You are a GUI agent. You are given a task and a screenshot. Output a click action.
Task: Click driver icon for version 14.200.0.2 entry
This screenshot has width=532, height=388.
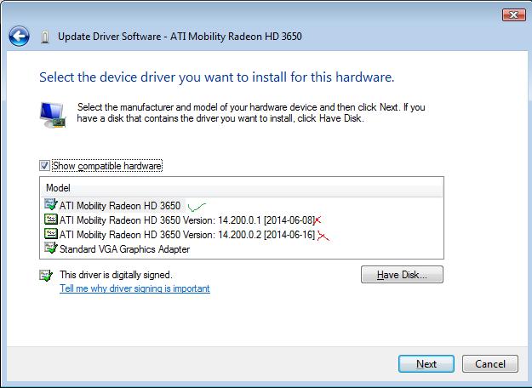(x=51, y=234)
